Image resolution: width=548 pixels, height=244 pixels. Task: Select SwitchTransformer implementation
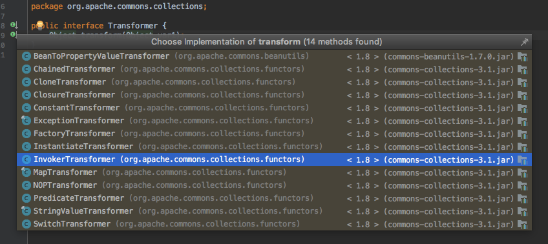coord(275,224)
